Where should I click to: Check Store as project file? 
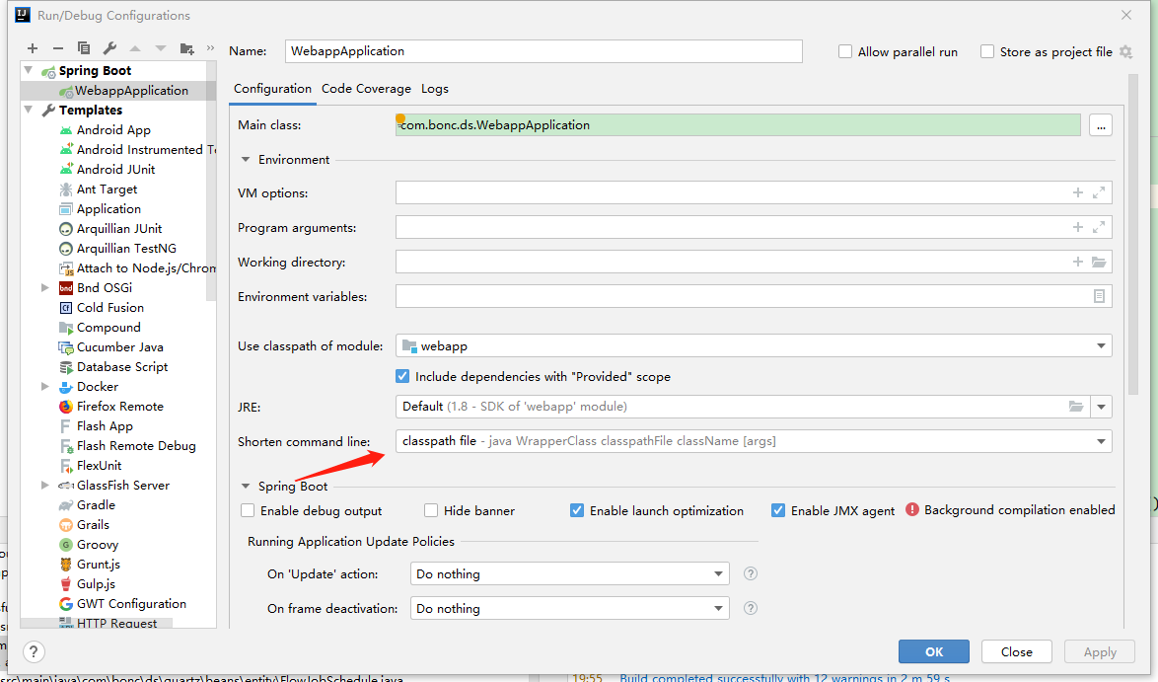point(987,51)
